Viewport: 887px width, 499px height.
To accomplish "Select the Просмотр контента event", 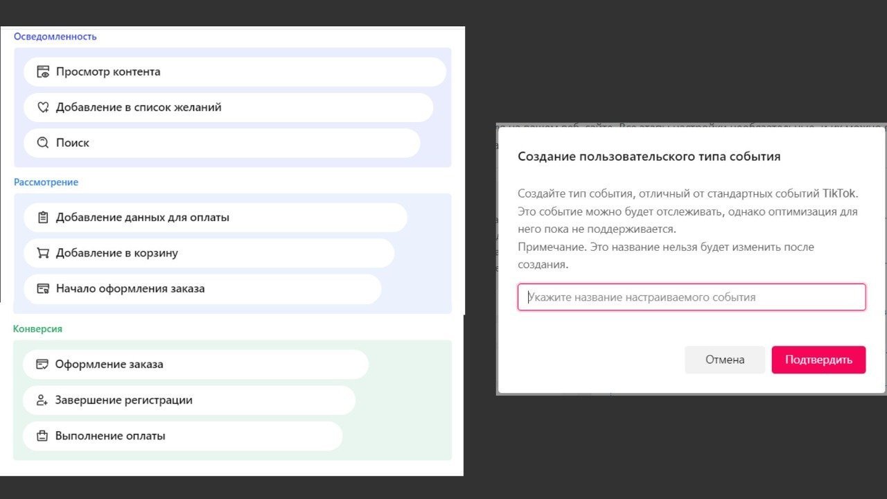I will [x=235, y=72].
